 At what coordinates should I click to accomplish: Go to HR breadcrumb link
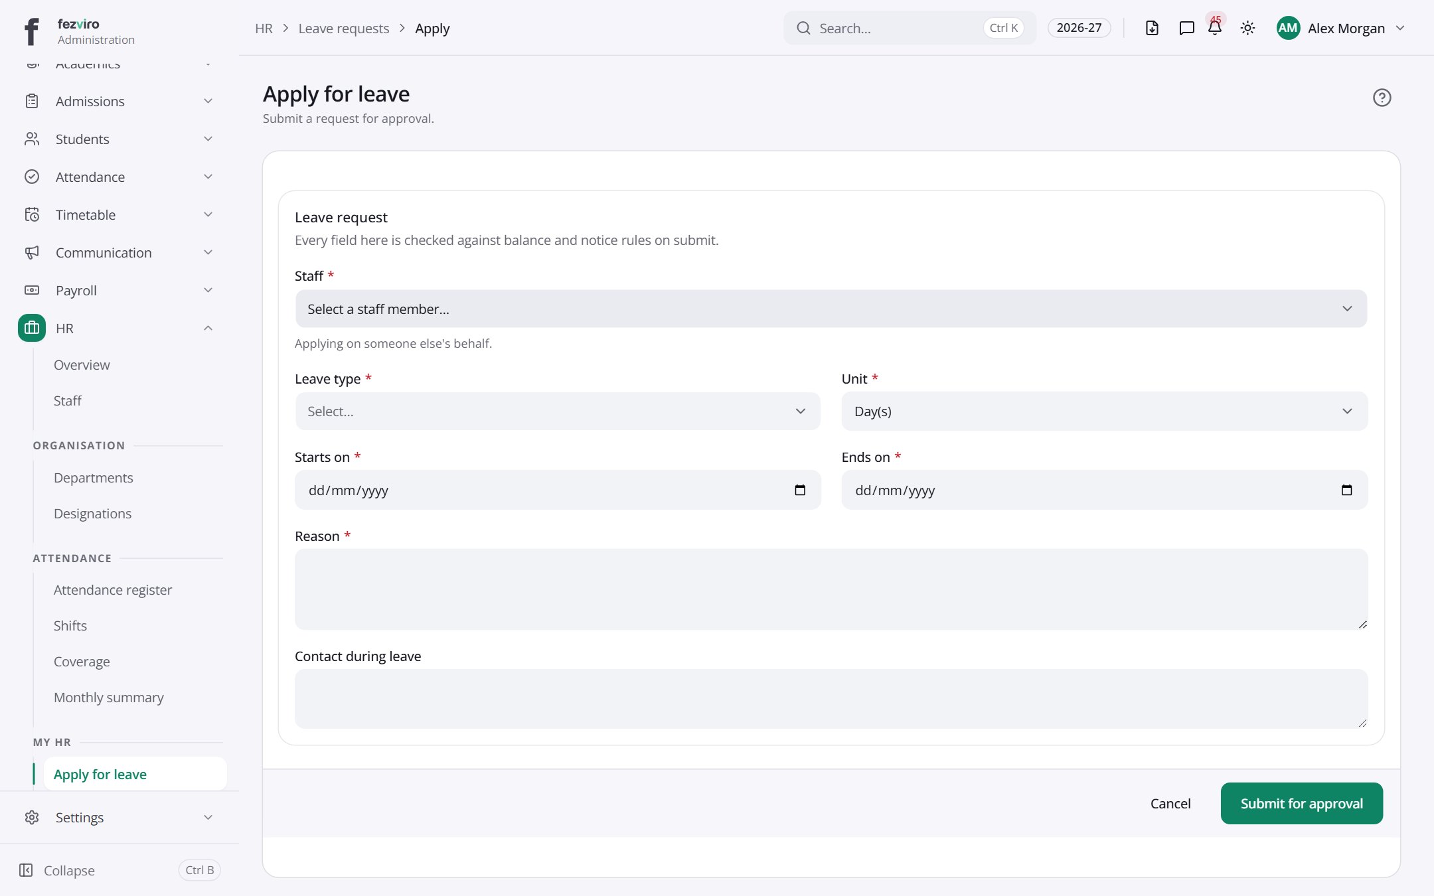(264, 28)
